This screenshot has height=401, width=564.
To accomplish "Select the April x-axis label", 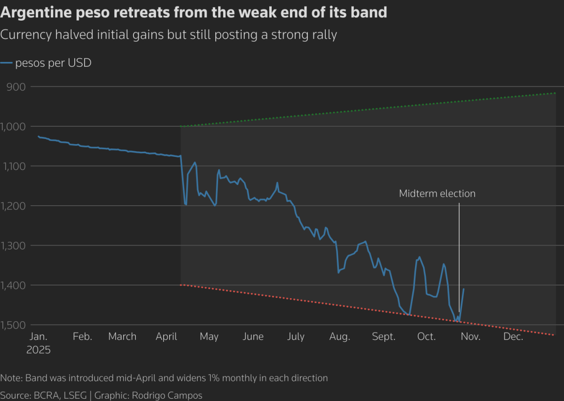I will [x=166, y=337].
